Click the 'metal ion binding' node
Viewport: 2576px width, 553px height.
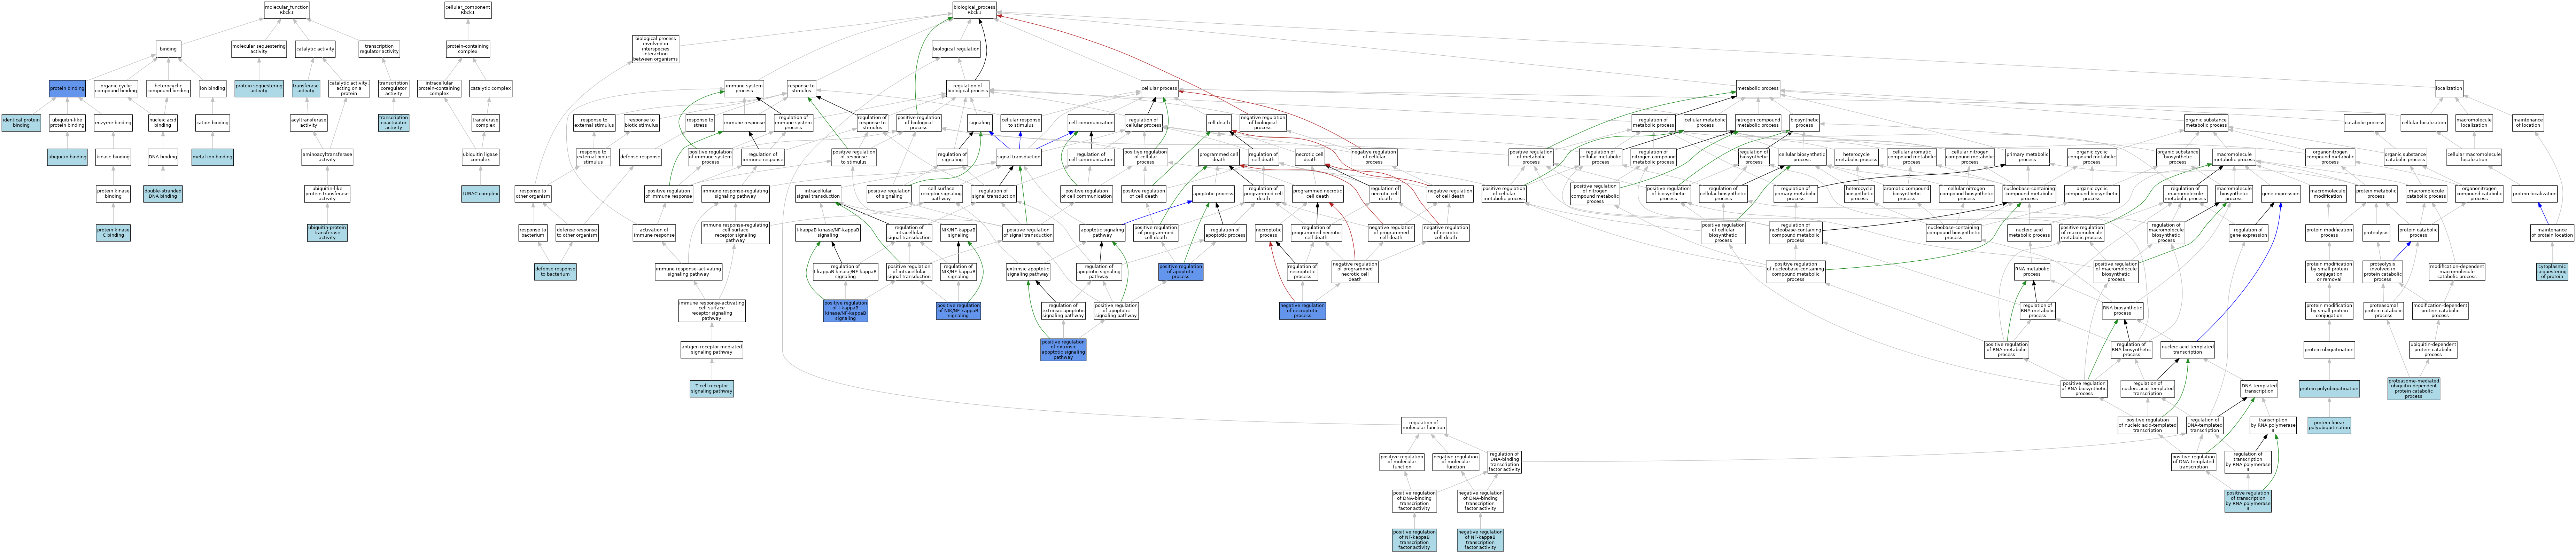pyautogui.click(x=212, y=157)
